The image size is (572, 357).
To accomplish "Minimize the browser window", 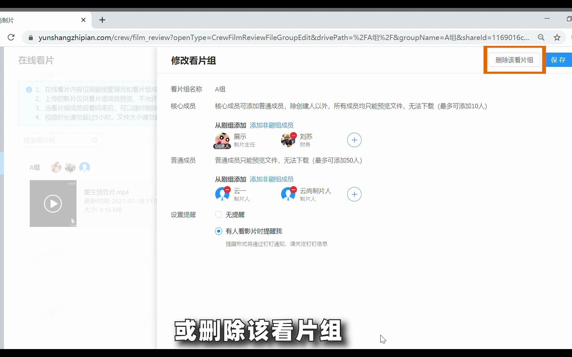I will (547, 19).
